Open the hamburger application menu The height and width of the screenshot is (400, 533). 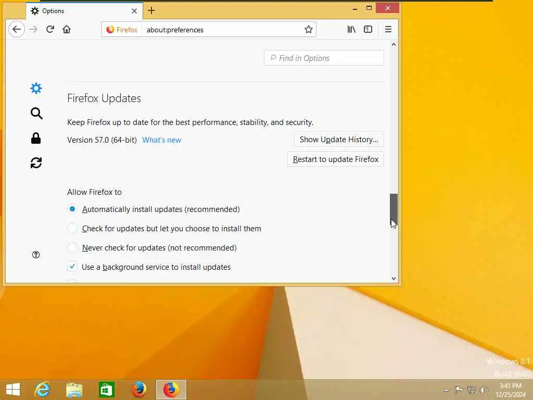[388, 29]
